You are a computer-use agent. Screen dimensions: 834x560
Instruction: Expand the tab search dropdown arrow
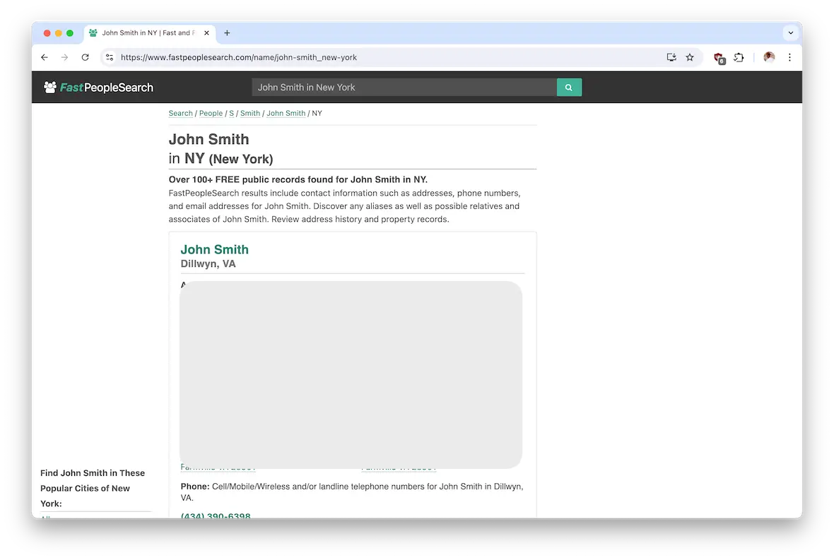click(x=790, y=33)
